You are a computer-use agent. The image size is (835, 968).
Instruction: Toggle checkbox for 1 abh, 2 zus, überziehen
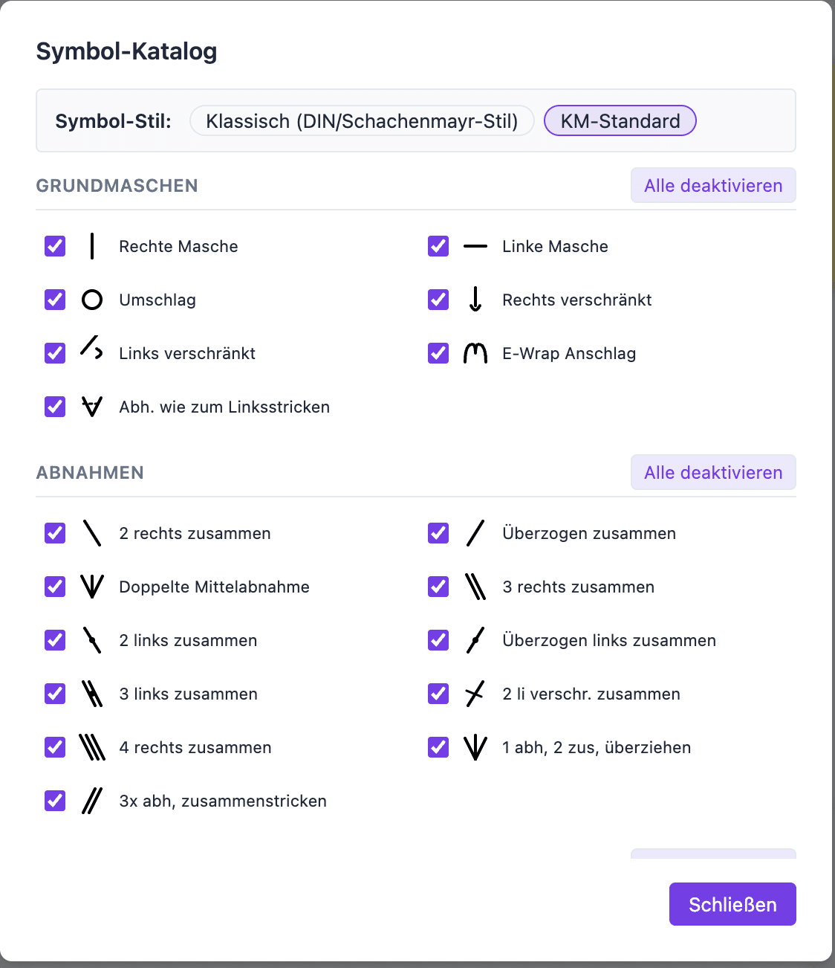point(438,747)
